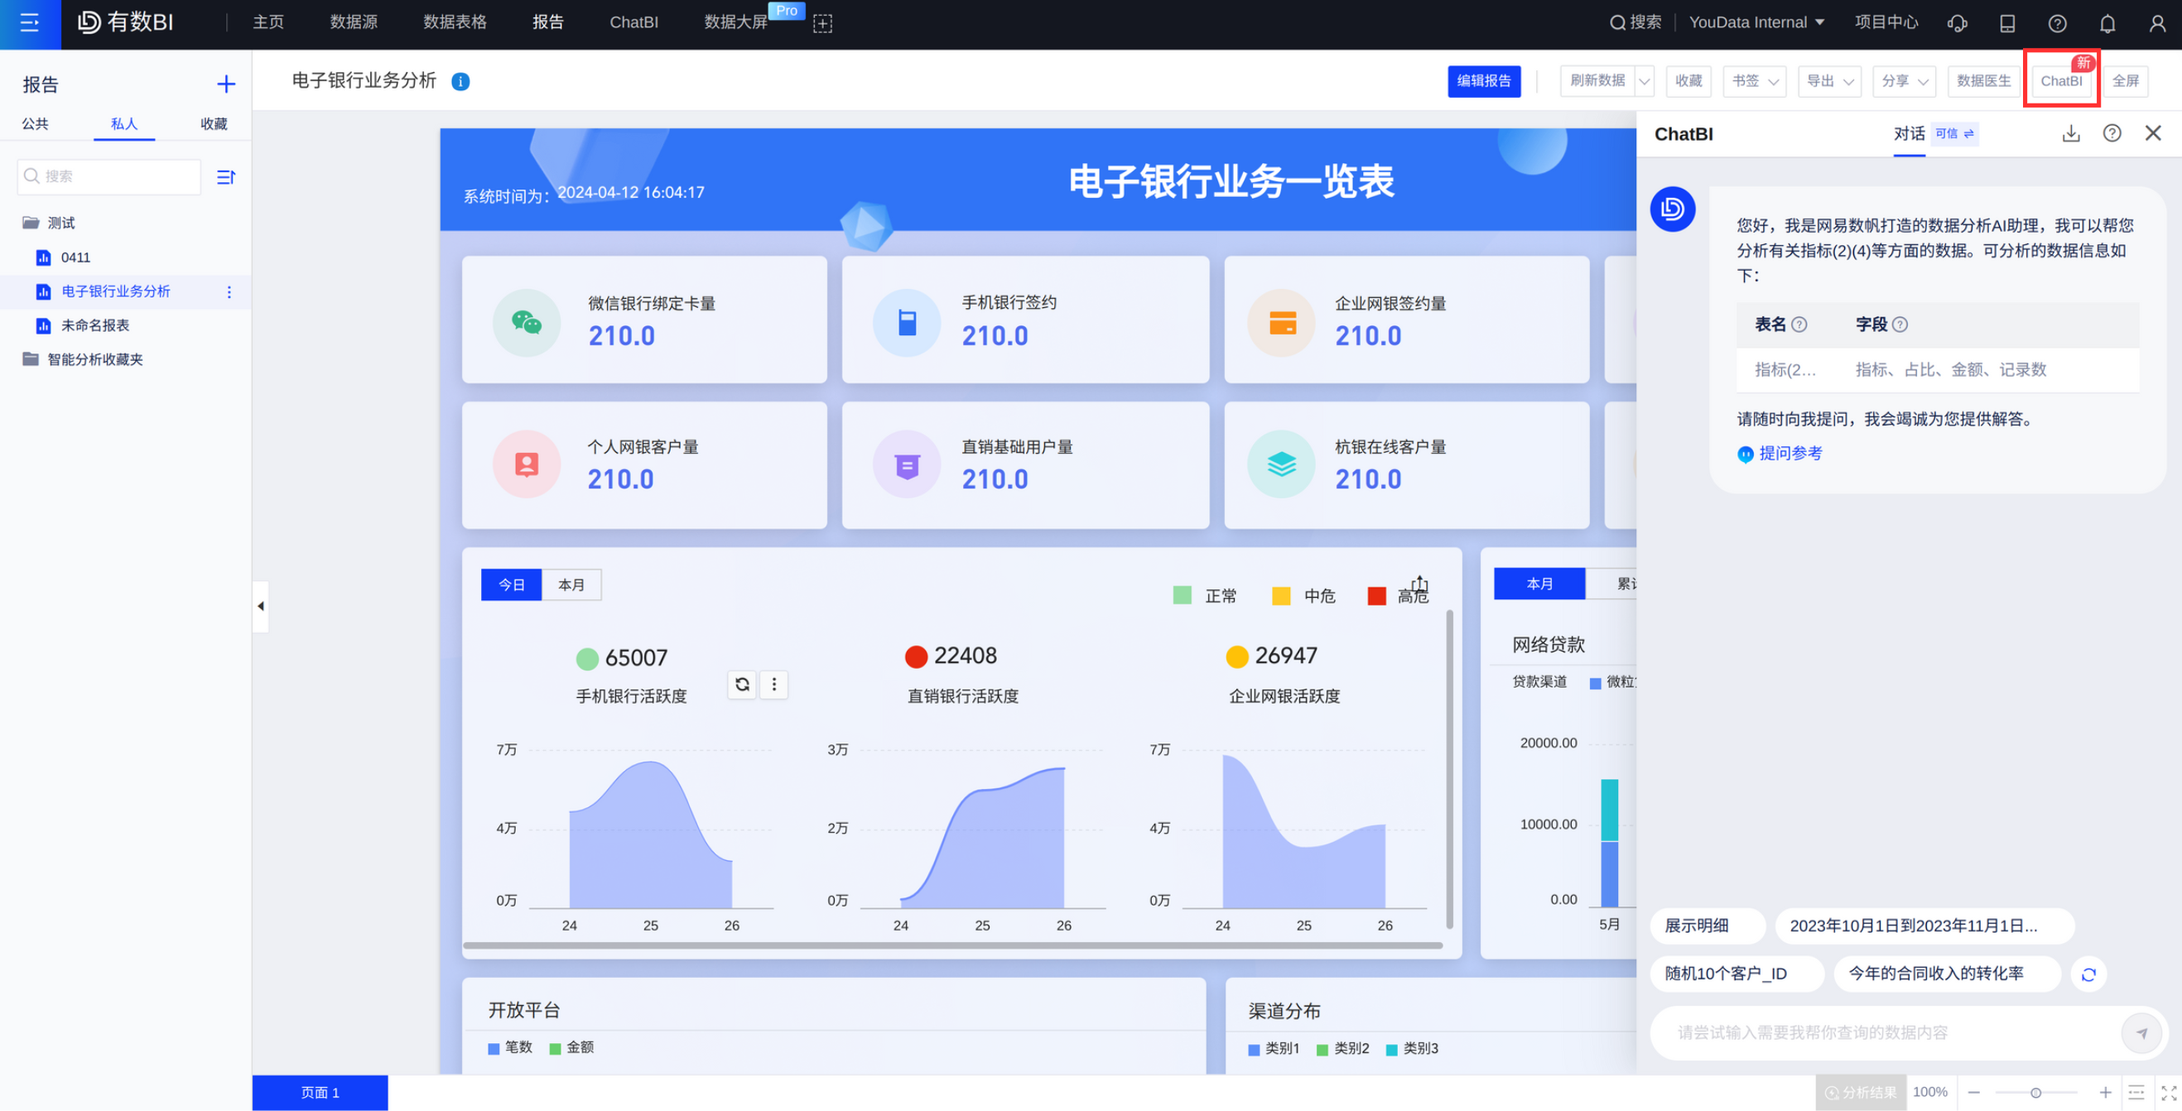Image resolution: width=2182 pixels, height=1111 pixels.
Task: Click the 提问参考 link
Action: click(x=1789, y=454)
